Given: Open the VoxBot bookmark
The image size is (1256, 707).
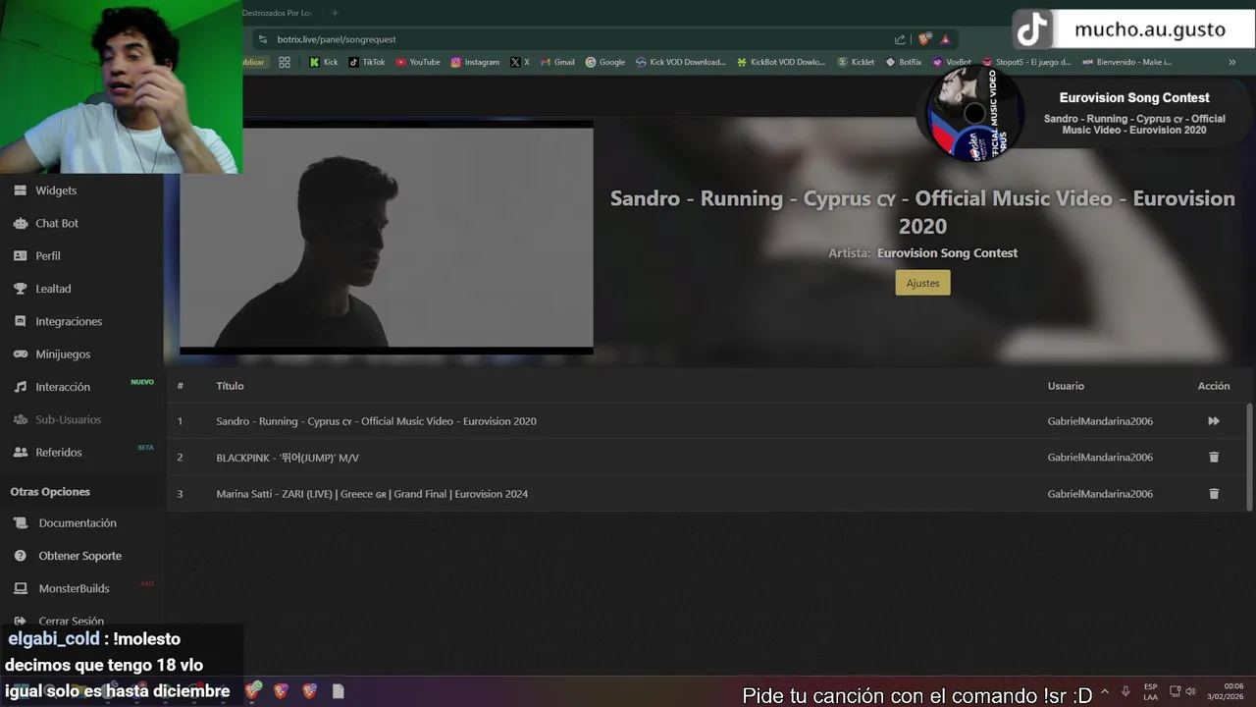Looking at the screenshot, I should tap(952, 62).
